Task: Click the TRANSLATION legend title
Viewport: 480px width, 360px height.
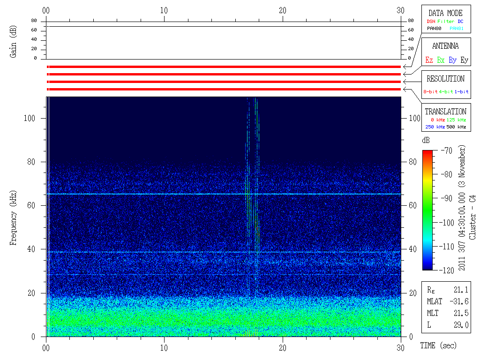Action: 445,112
